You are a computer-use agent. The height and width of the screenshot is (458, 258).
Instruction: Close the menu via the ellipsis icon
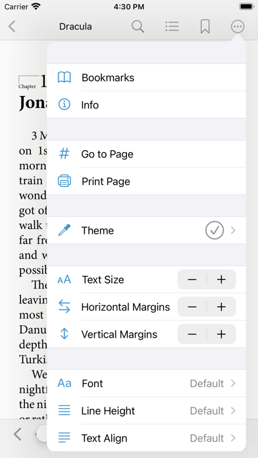coord(238,26)
